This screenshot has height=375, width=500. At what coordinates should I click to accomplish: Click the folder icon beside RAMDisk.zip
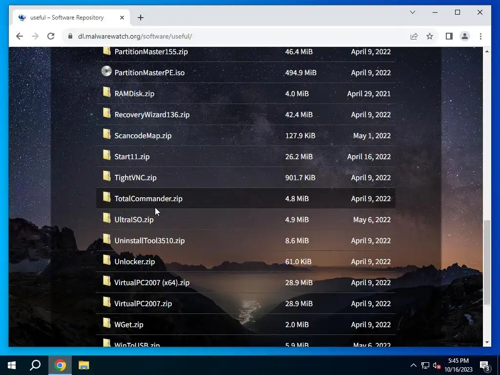tap(107, 92)
